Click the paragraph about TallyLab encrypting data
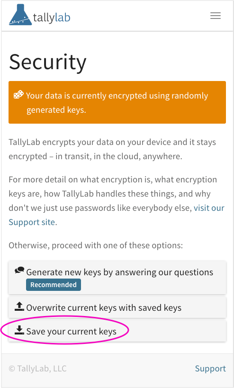Screen dimensions: 234x388 pos(112,149)
